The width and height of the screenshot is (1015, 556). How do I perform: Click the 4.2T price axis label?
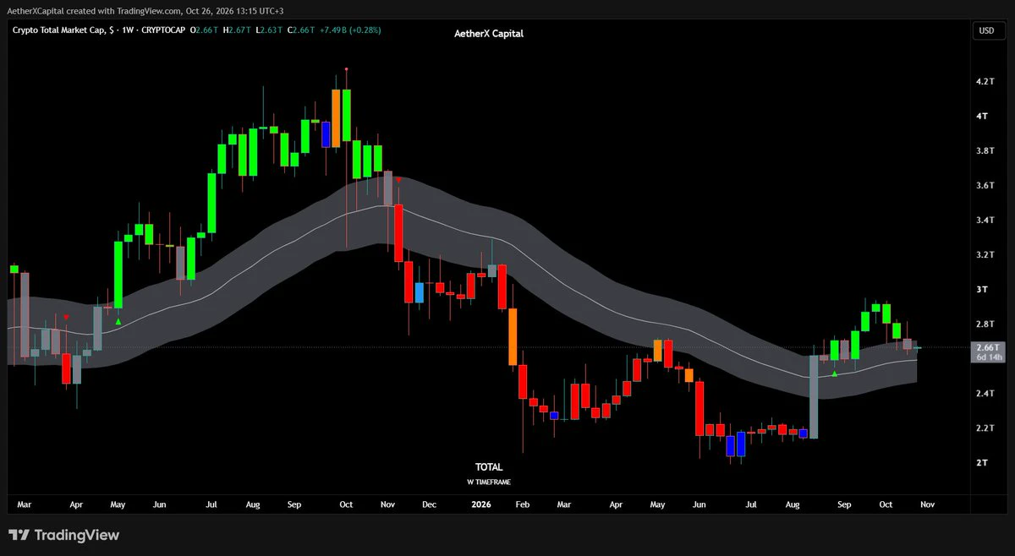coord(984,82)
